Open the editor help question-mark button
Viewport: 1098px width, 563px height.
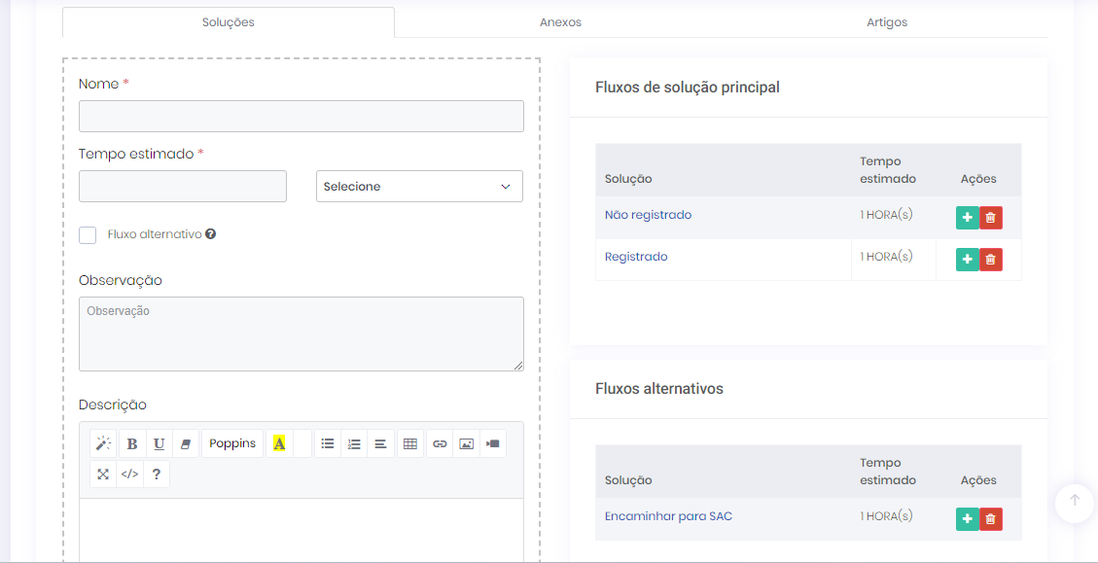click(157, 475)
